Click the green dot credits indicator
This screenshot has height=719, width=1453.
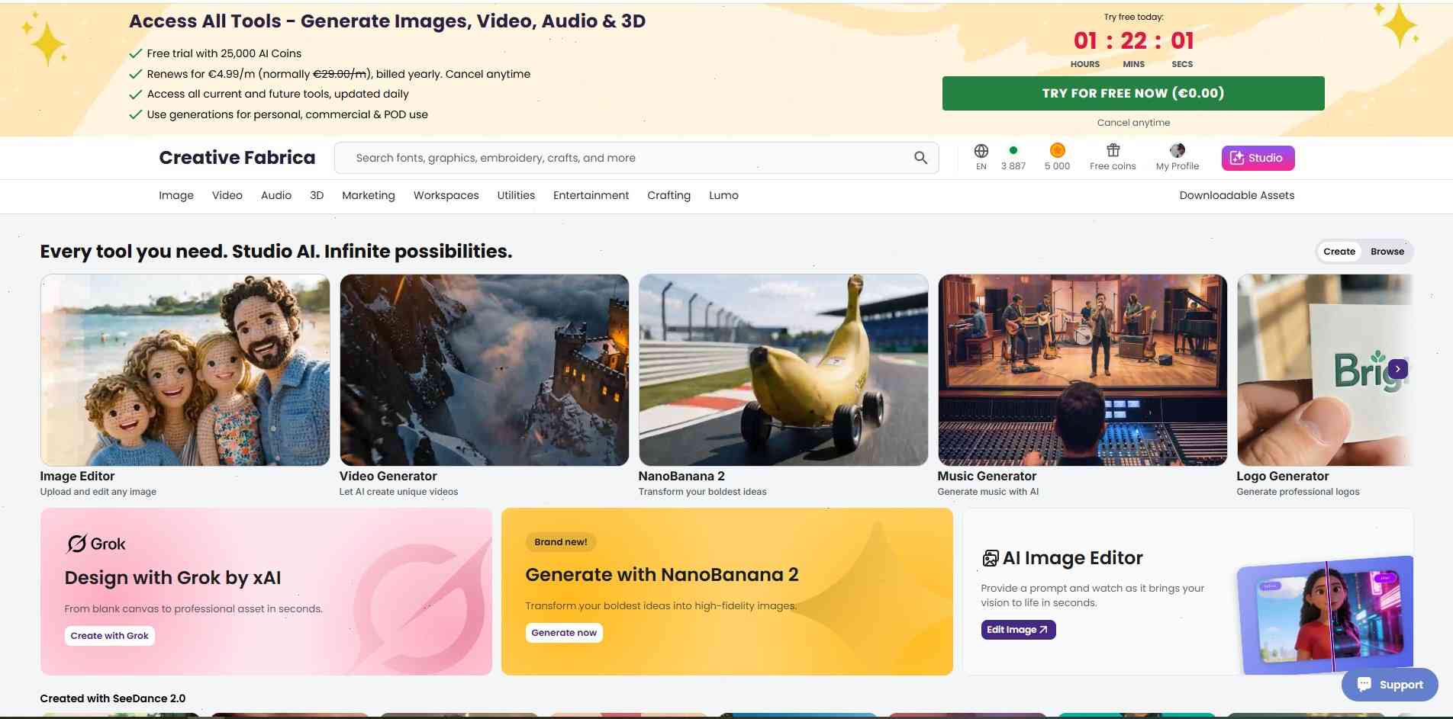(1013, 150)
